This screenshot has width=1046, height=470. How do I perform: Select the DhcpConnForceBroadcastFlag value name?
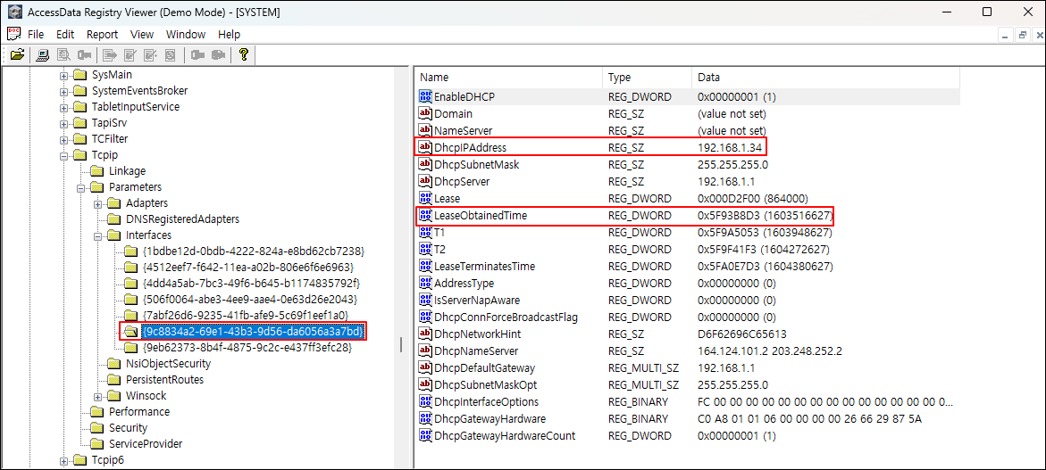click(x=506, y=317)
